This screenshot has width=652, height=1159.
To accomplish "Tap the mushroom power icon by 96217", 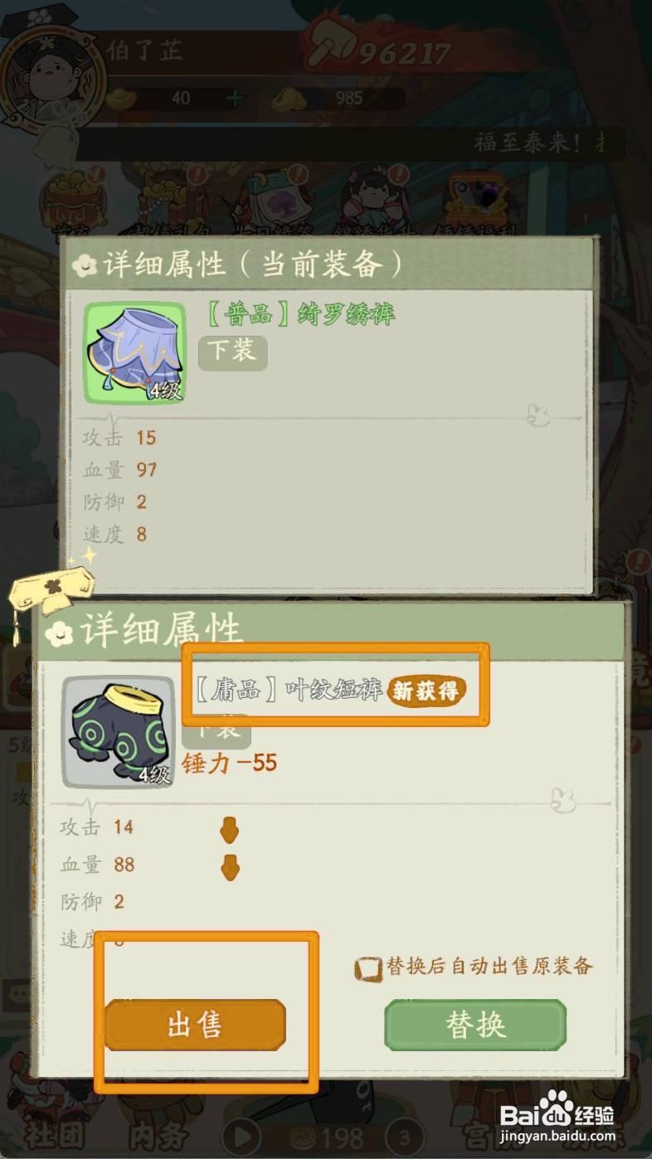I will click(x=331, y=48).
